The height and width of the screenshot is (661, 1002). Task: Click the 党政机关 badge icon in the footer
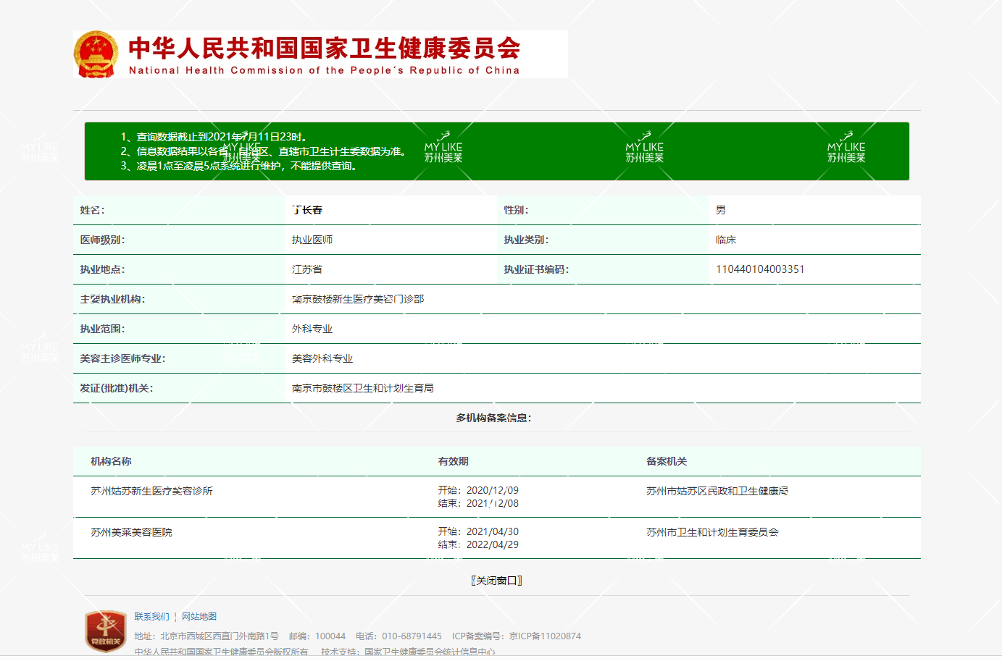tap(106, 631)
